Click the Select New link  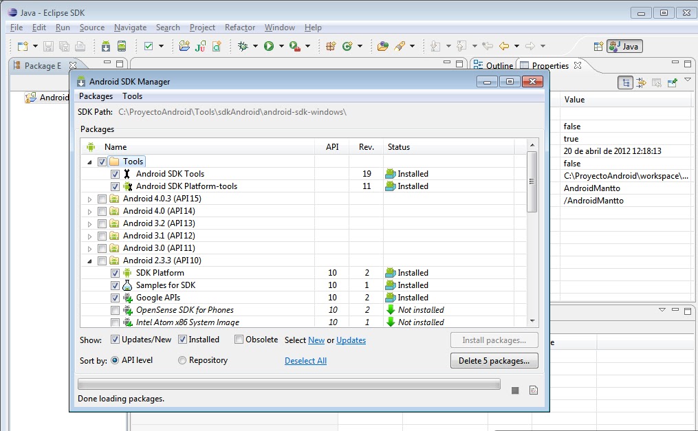(x=316, y=340)
